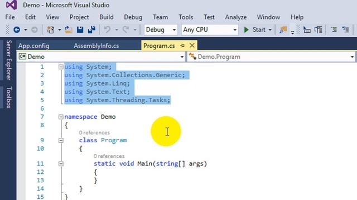The image size is (357, 200).
Task: Select the Program.cs tab
Action: 159,46
